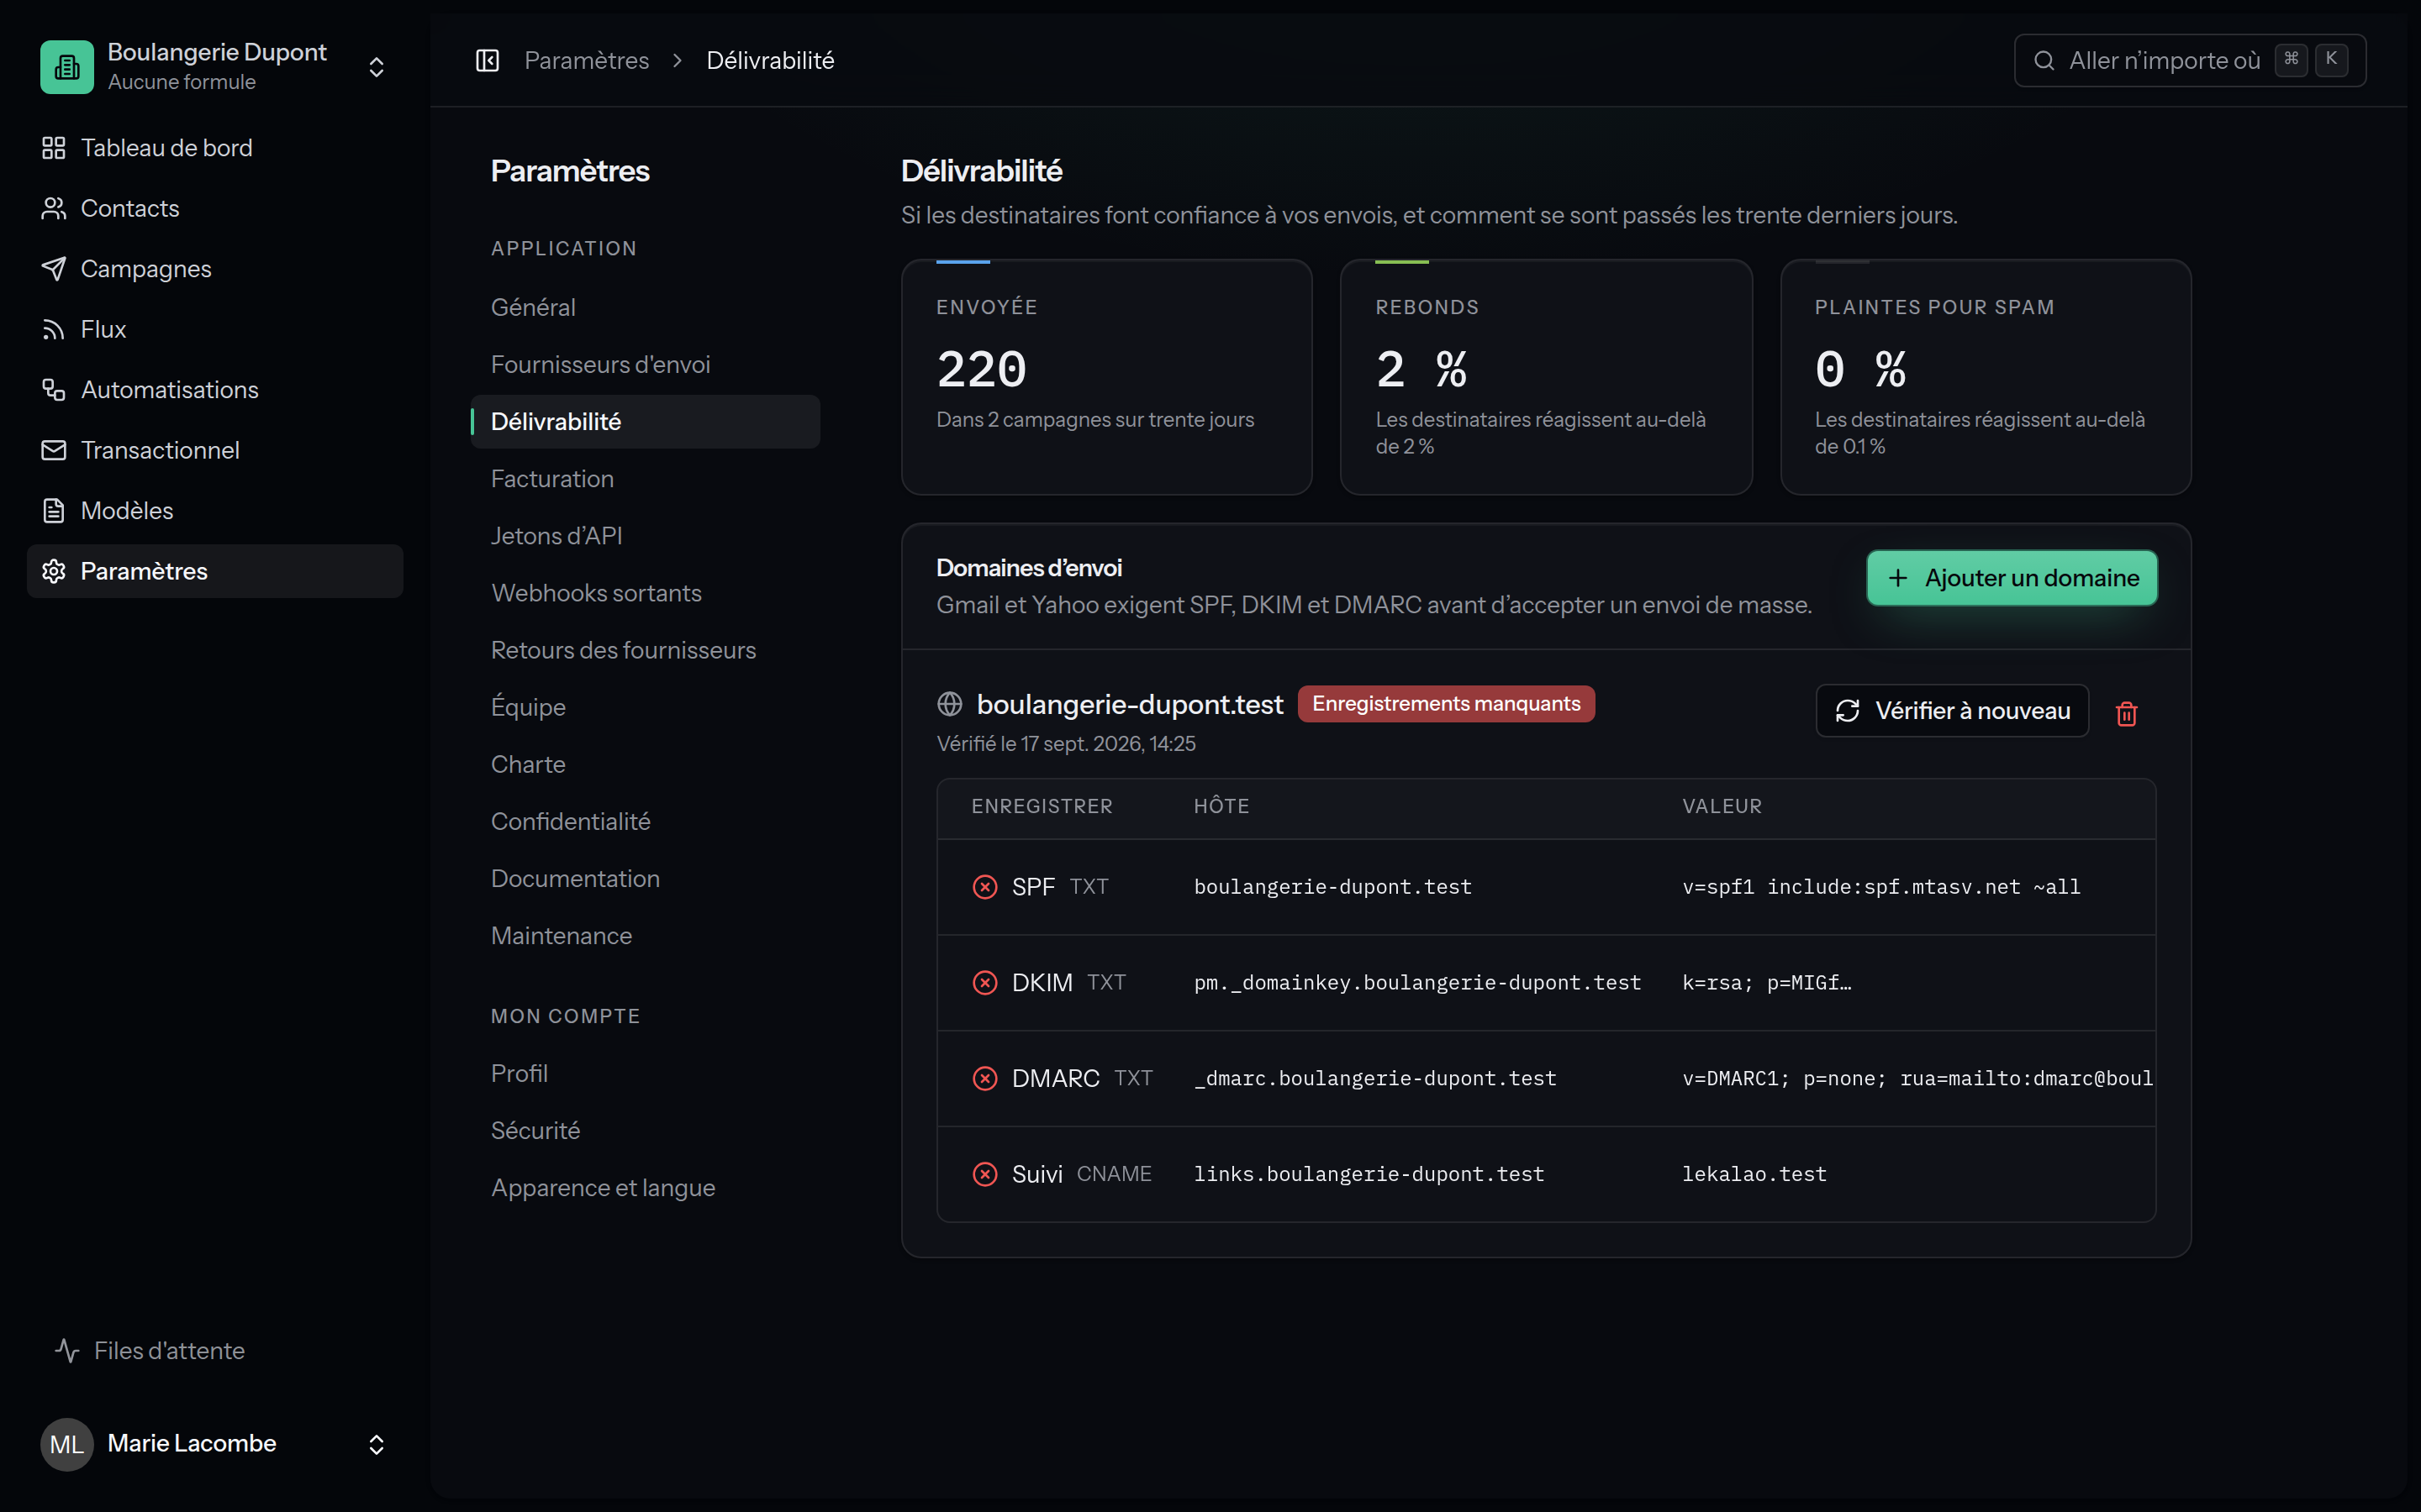Open Confidentialité settings
The width and height of the screenshot is (2421, 1512).
click(646, 821)
